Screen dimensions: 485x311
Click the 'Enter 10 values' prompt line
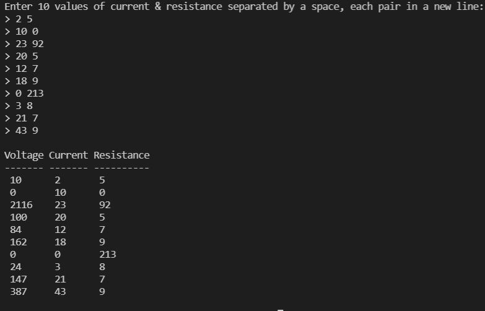click(242, 7)
